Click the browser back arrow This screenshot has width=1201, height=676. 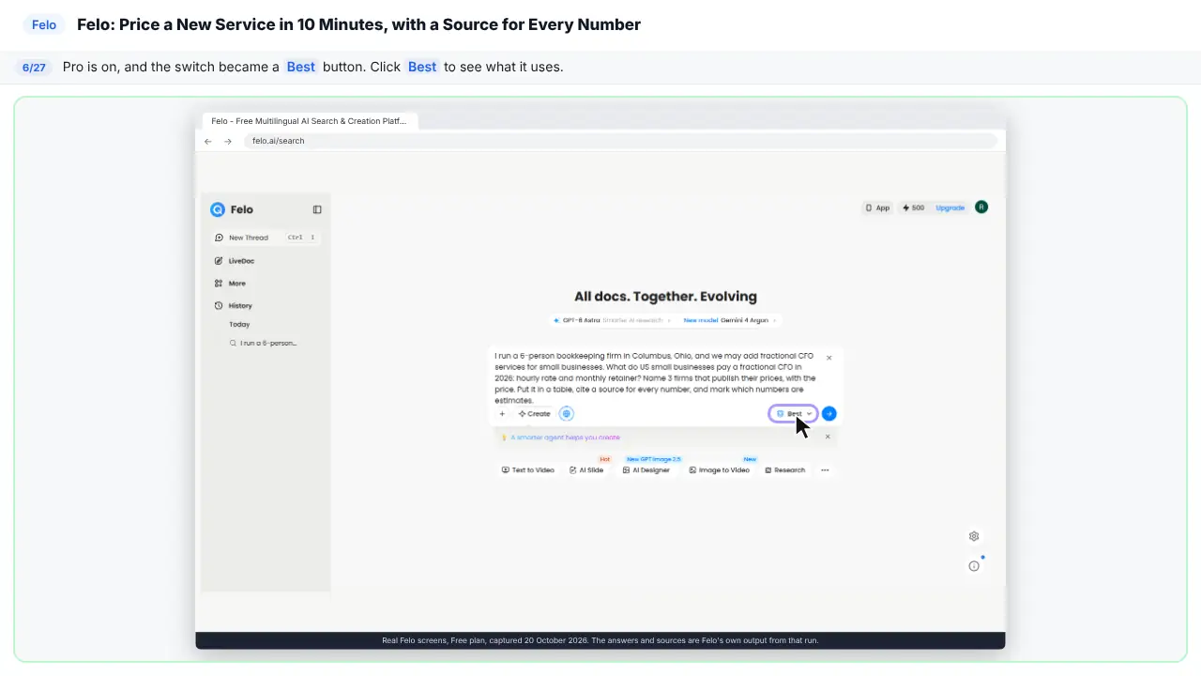pyautogui.click(x=208, y=141)
